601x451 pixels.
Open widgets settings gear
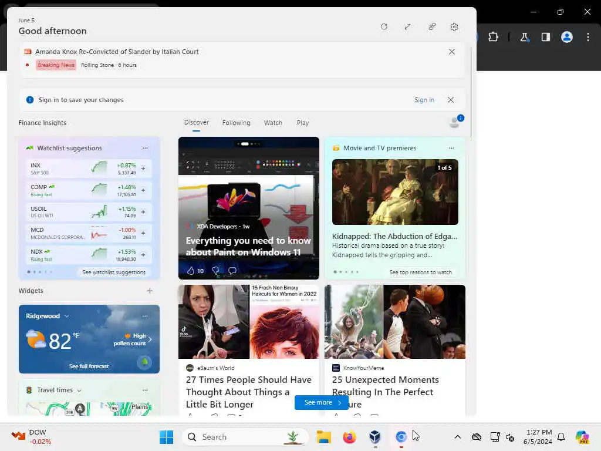454,27
